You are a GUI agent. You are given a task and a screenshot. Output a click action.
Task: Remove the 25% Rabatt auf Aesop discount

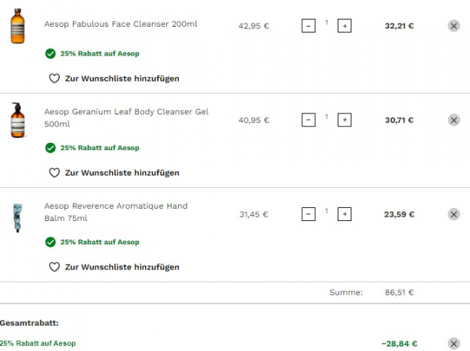coord(454,344)
